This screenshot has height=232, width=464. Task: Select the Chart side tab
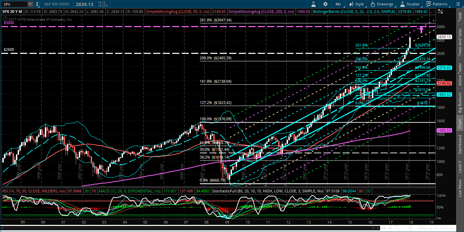tap(460, 124)
